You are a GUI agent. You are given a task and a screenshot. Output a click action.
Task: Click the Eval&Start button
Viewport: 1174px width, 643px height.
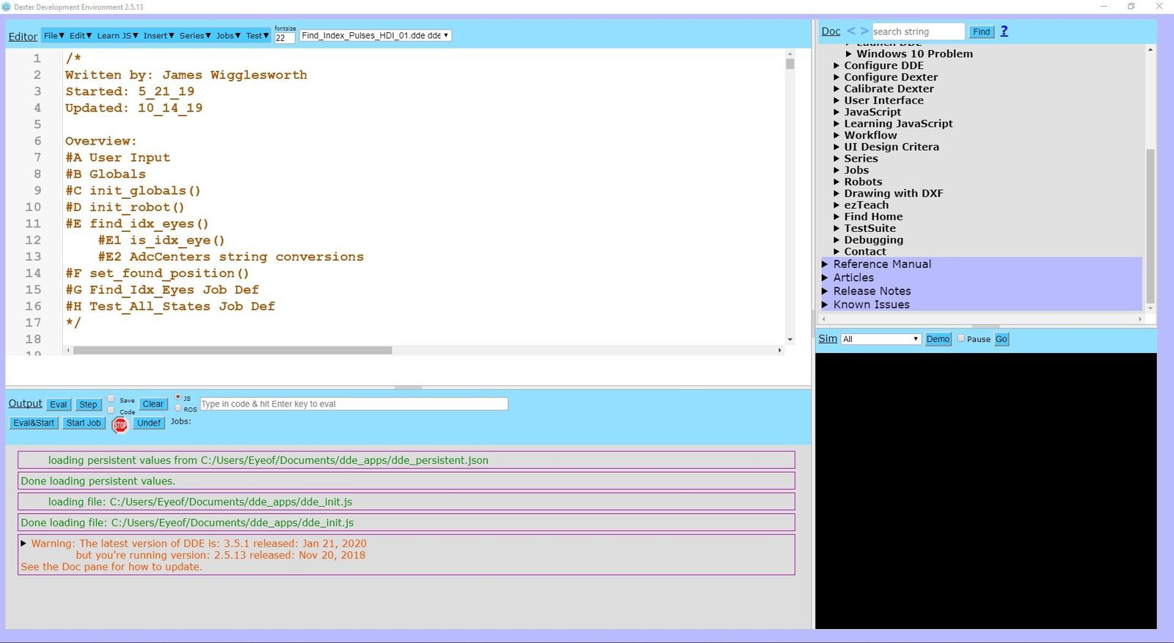34,423
